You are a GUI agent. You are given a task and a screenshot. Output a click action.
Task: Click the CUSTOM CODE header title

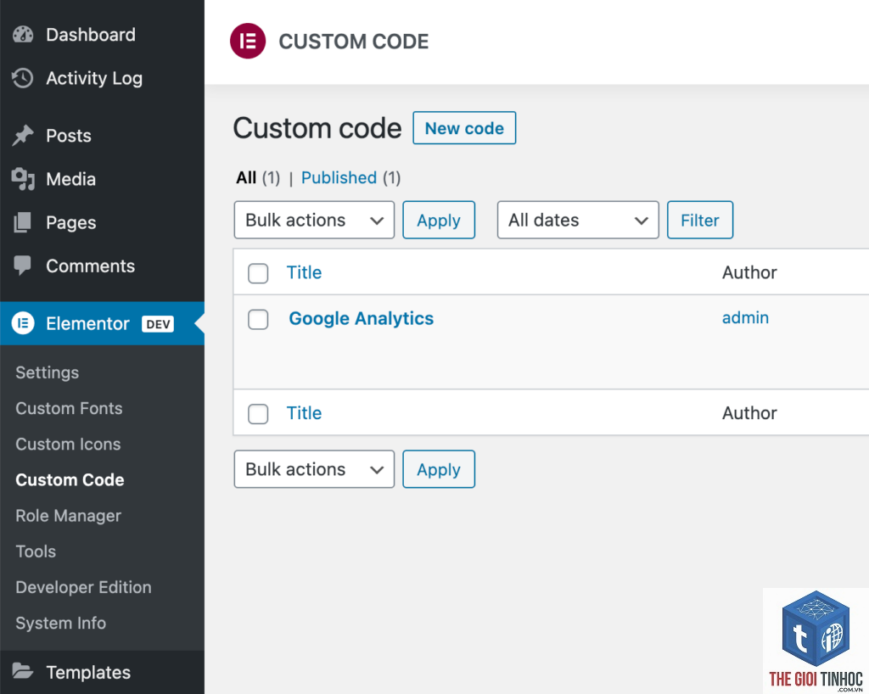click(x=354, y=42)
